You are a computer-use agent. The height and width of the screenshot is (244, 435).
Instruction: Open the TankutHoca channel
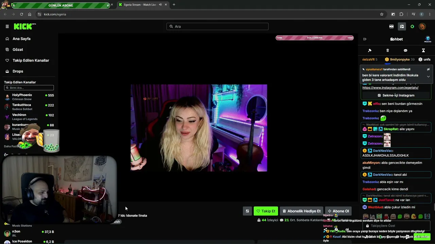[x=29, y=107]
